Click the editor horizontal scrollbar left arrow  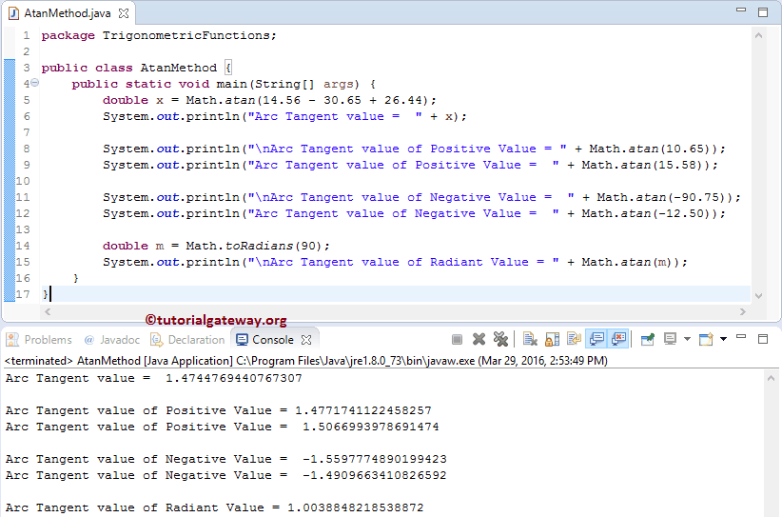coord(48,312)
